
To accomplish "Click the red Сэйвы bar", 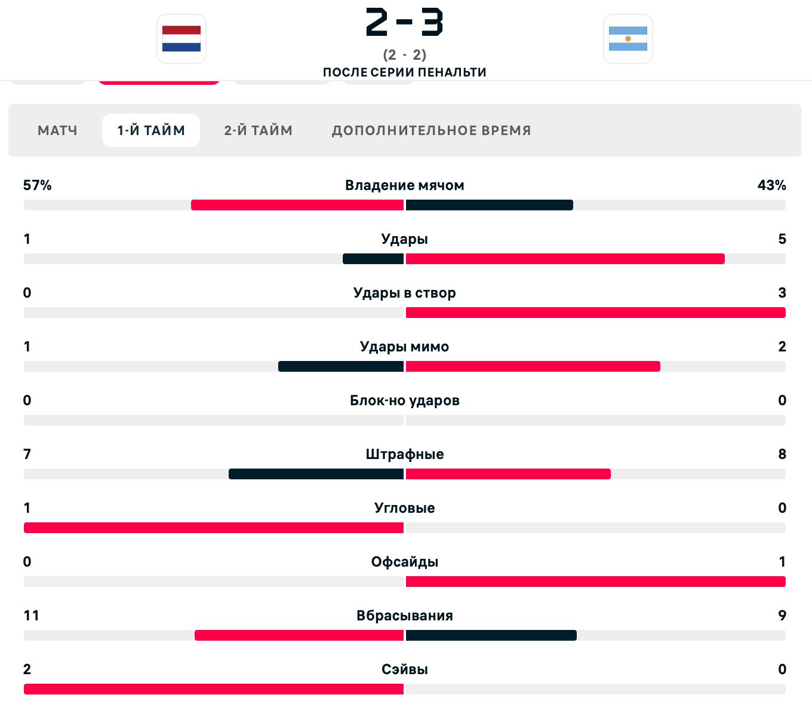I will pos(214,689).
